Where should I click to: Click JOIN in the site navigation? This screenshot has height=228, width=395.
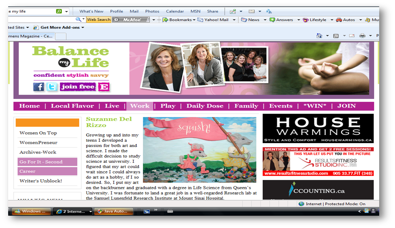coord(347,106)
